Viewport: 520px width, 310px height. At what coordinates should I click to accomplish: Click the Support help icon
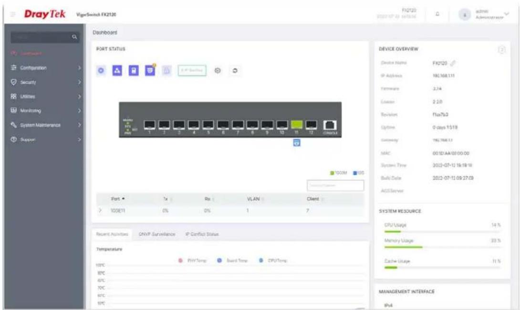[x=14, y=140]
